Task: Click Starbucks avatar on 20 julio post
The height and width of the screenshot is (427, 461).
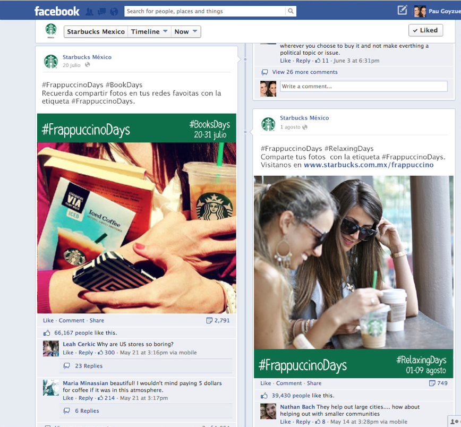Action: point(51,62)
